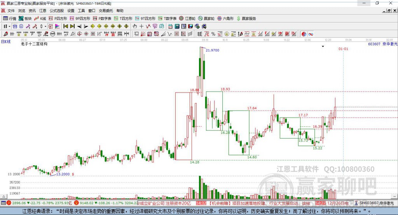The width and height of the screenshot is (398, 215).
Task: Select the percent sign tool
Action: (x=213, y=34)
